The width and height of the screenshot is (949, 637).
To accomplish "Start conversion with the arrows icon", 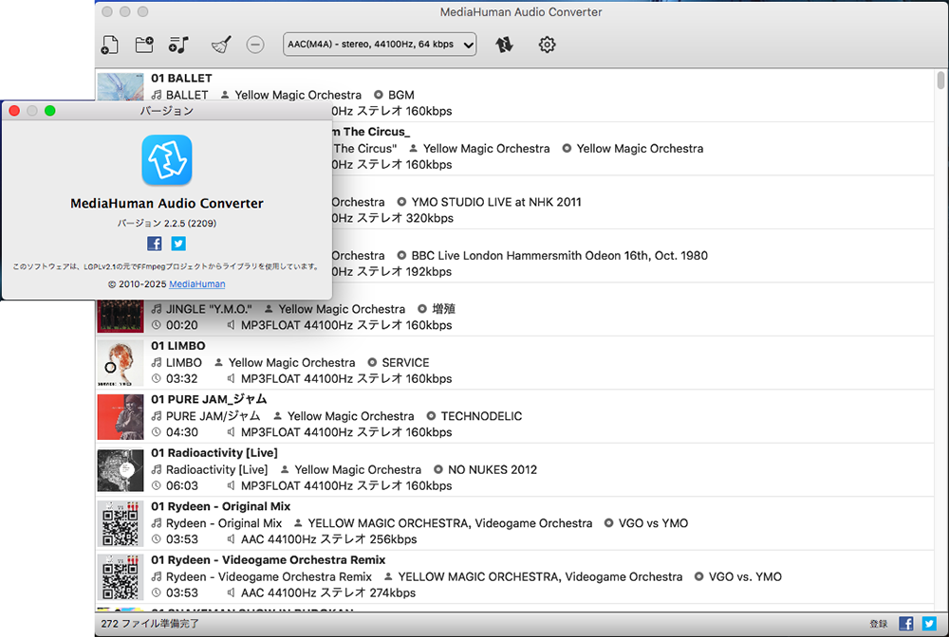I will pyautogui.click(x=504, y=45).
